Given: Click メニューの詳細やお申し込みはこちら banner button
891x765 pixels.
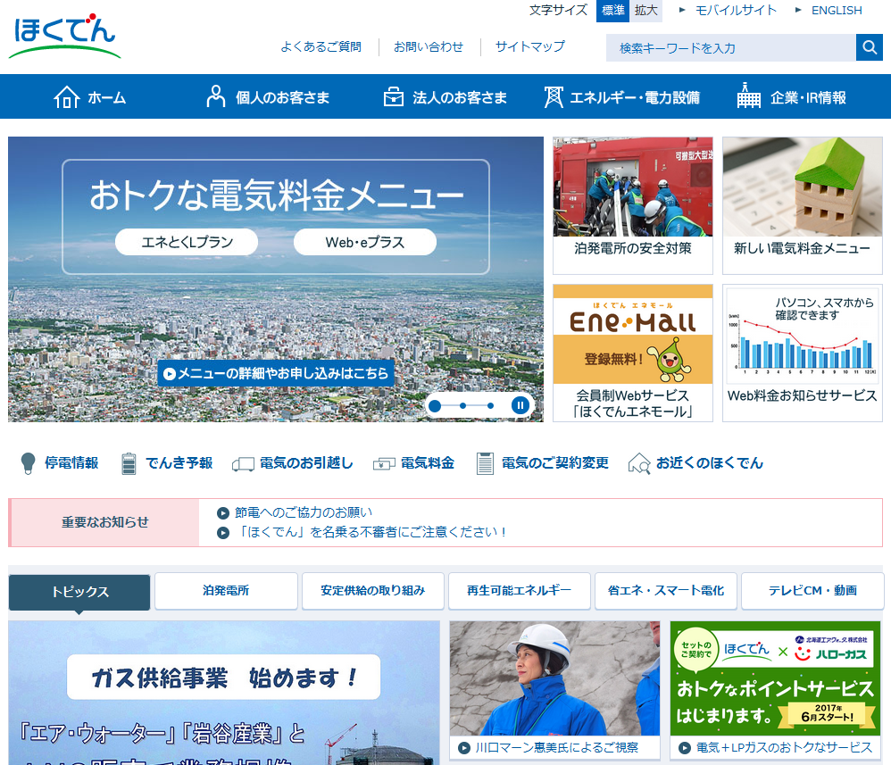Looking at the screenshot, I should [x=276, y=373].
